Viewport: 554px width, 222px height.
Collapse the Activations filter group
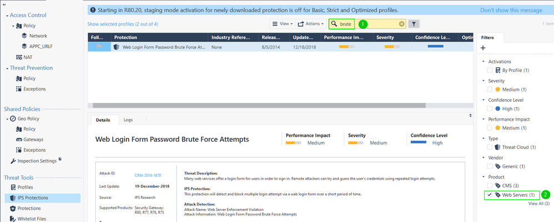point(484,61)
